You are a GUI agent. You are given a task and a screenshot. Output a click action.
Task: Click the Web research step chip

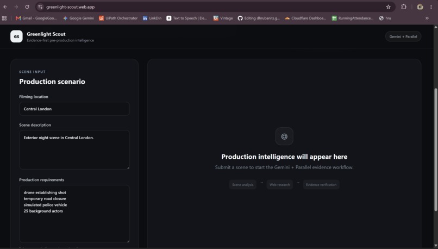click(280, 185)
